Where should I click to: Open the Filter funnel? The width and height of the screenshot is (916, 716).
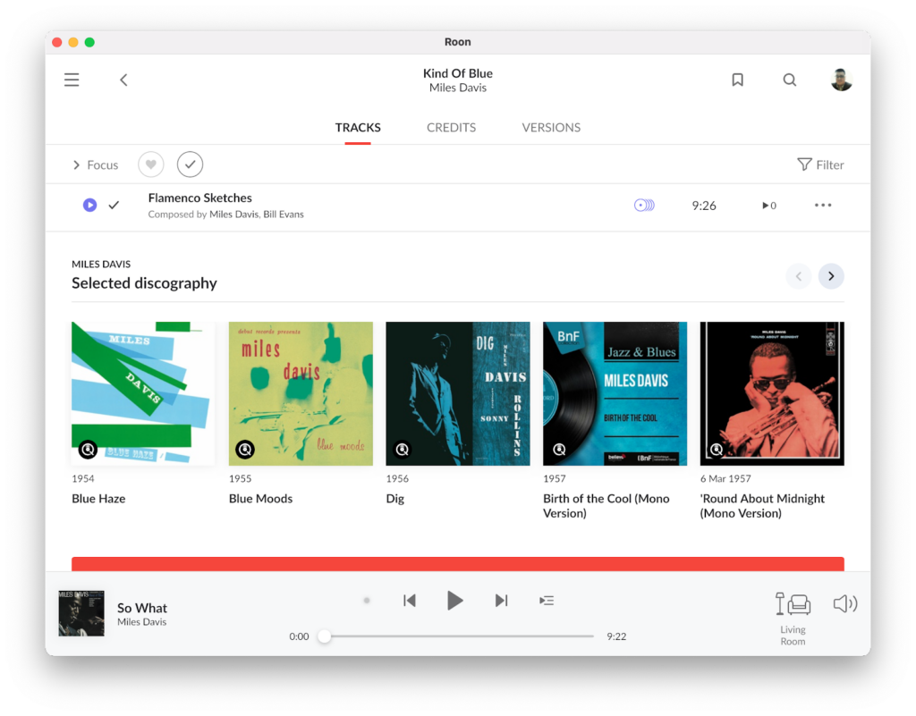point(820,164)
